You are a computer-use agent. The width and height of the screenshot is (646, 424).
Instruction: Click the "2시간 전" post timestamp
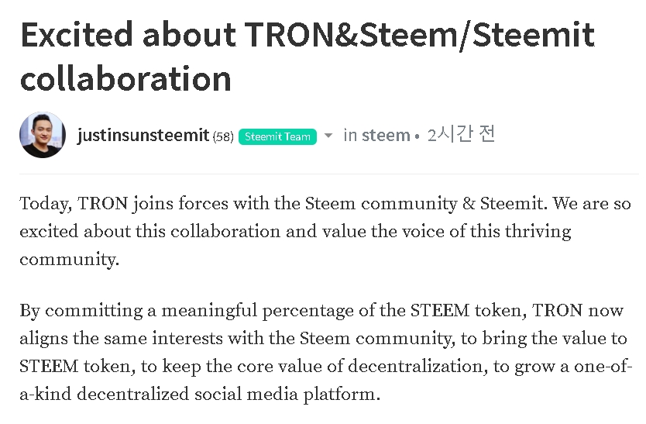click(461, 135)
